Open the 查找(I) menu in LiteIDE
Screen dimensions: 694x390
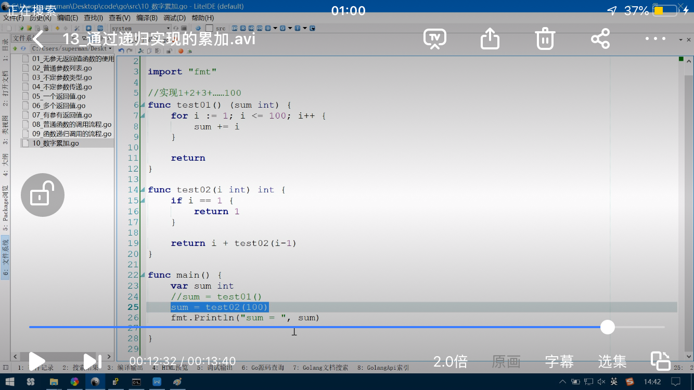coord(94,18)
